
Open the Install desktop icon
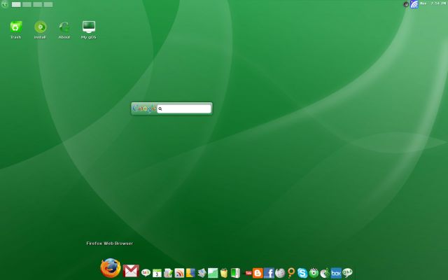pyautogui.click(x=41, y=30)
